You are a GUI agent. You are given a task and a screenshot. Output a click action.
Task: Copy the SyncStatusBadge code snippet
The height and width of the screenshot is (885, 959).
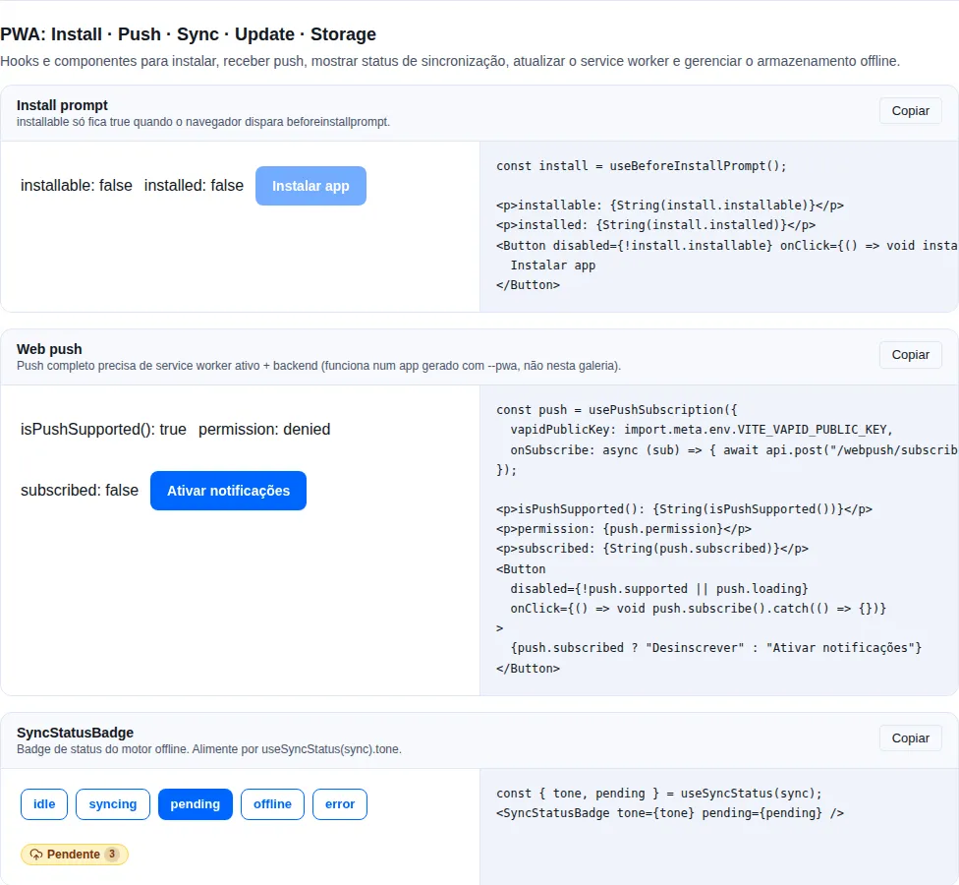pyautogui.click(x=910, y=738)
